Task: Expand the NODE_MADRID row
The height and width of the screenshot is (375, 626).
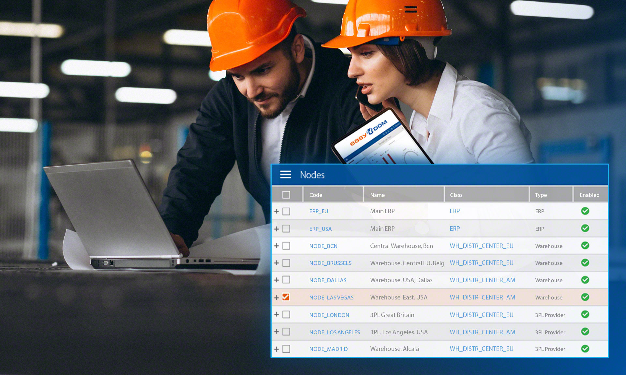Action: click(x=277, y=349)
